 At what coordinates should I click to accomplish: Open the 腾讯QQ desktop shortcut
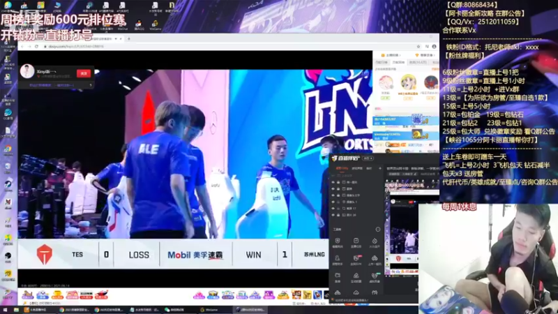click(x=139, y=25)
